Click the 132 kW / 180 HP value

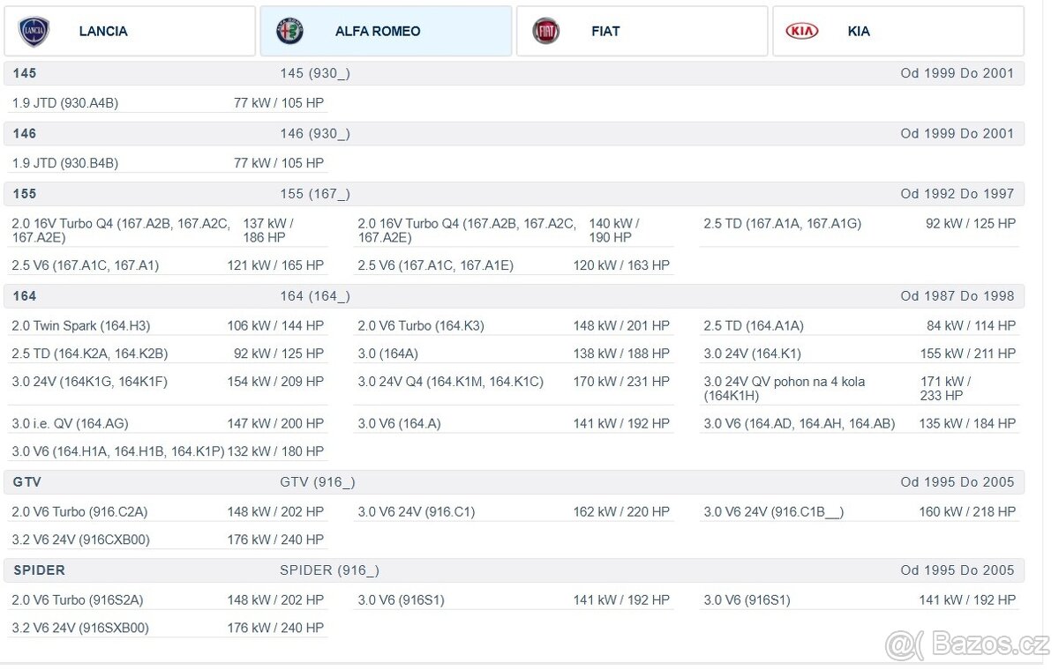[275, 451]
